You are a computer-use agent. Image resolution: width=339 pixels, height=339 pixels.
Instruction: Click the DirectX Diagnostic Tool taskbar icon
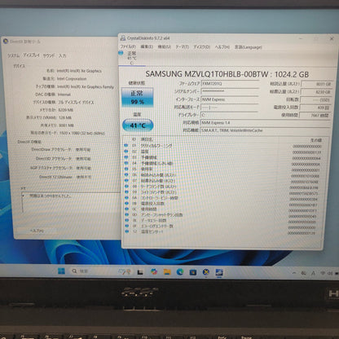pyautogui.click(x=206, y=272)
